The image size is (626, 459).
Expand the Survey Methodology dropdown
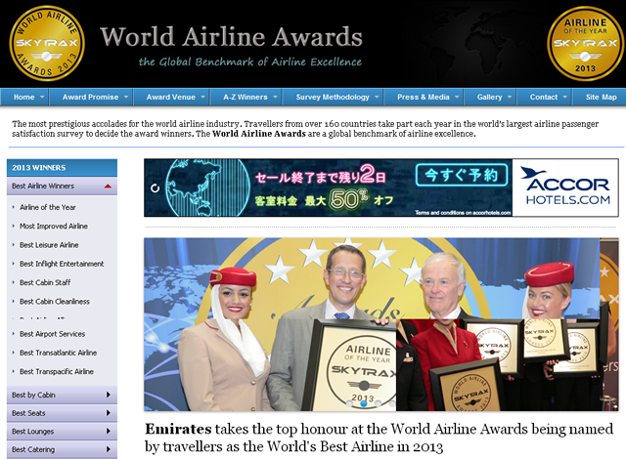pos(336,98)
